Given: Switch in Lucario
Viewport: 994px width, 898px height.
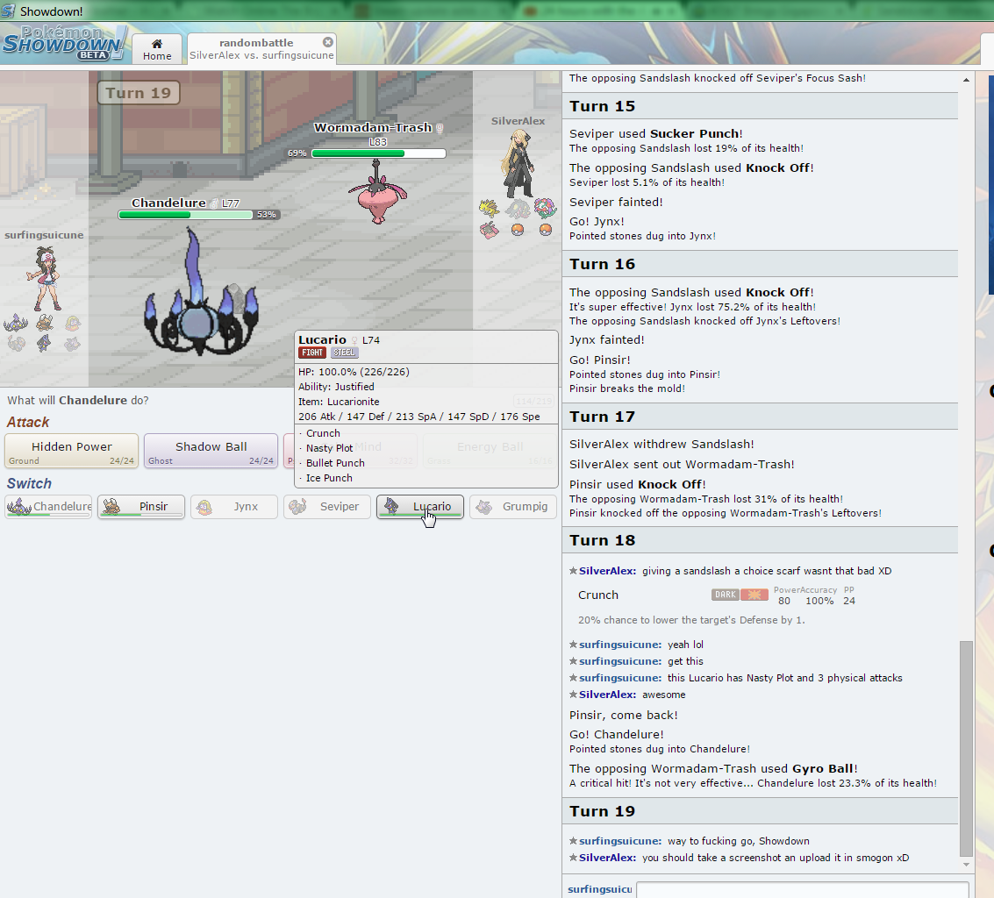Looking at the screenshot, I should coord(419,506).
